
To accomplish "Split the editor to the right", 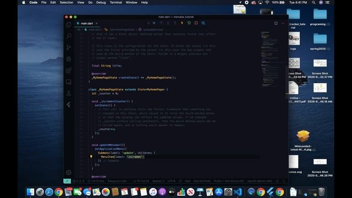I will pos(276,23).
